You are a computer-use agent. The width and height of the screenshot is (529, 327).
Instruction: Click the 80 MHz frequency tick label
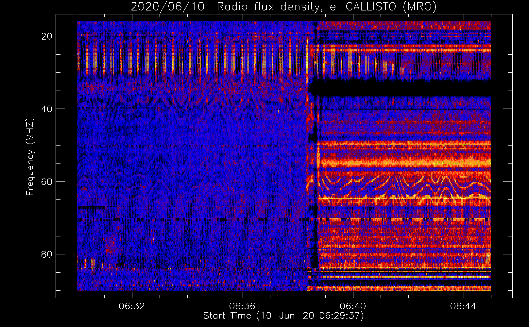[x=47, y=254]
